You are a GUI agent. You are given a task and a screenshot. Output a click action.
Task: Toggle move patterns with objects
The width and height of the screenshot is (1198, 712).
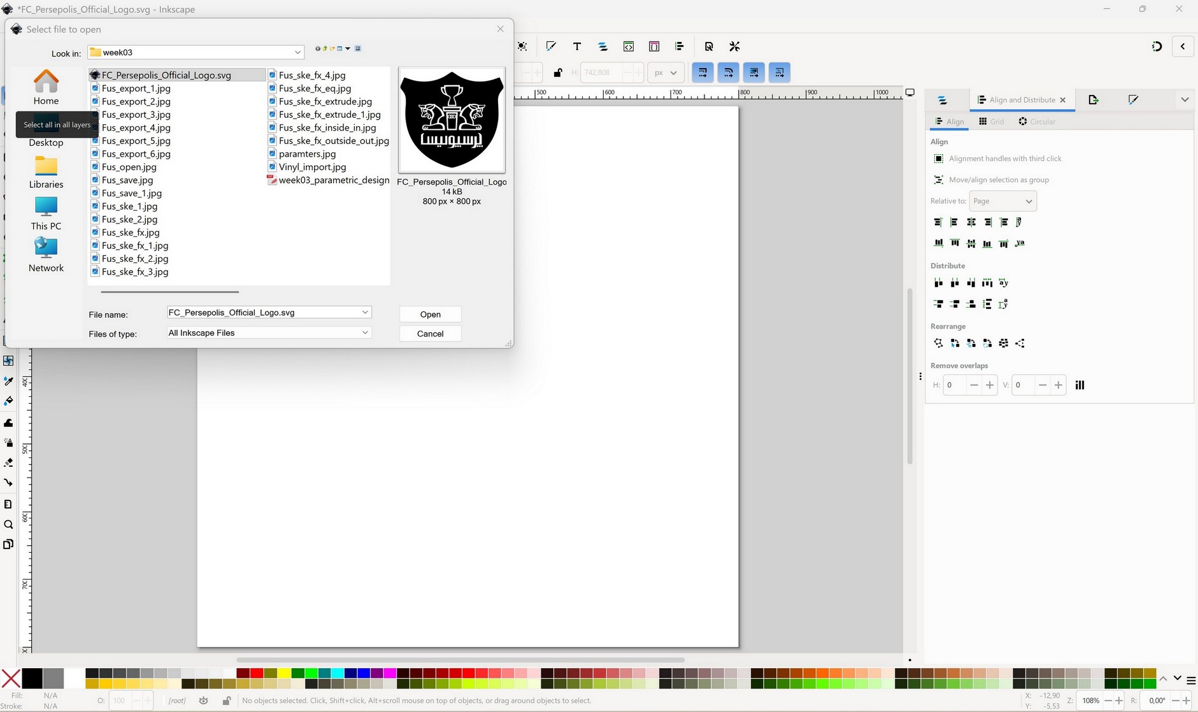(x=780, y=73)
